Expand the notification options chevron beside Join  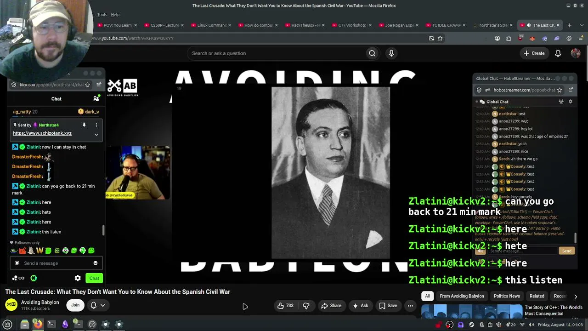pyautogui.click(x=103, y=305)
